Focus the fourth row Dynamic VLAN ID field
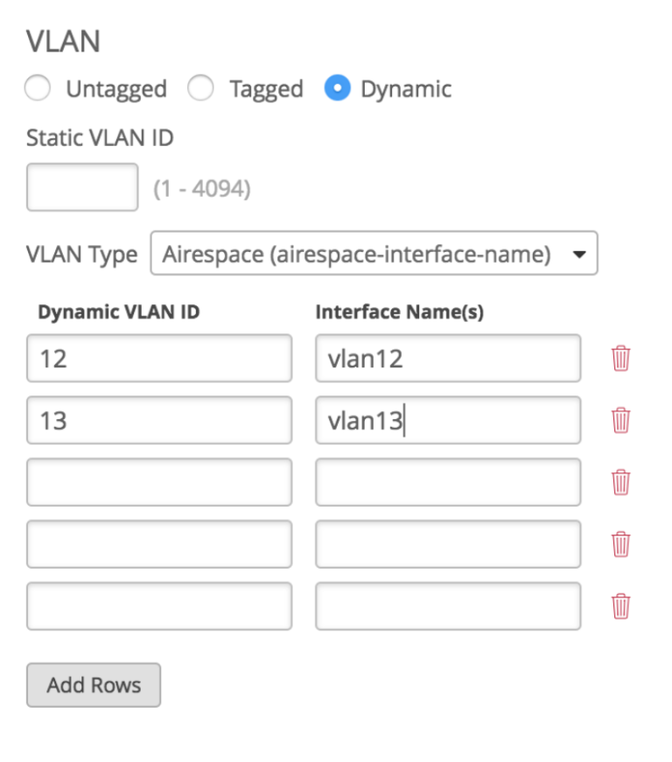 coord(159,544)
